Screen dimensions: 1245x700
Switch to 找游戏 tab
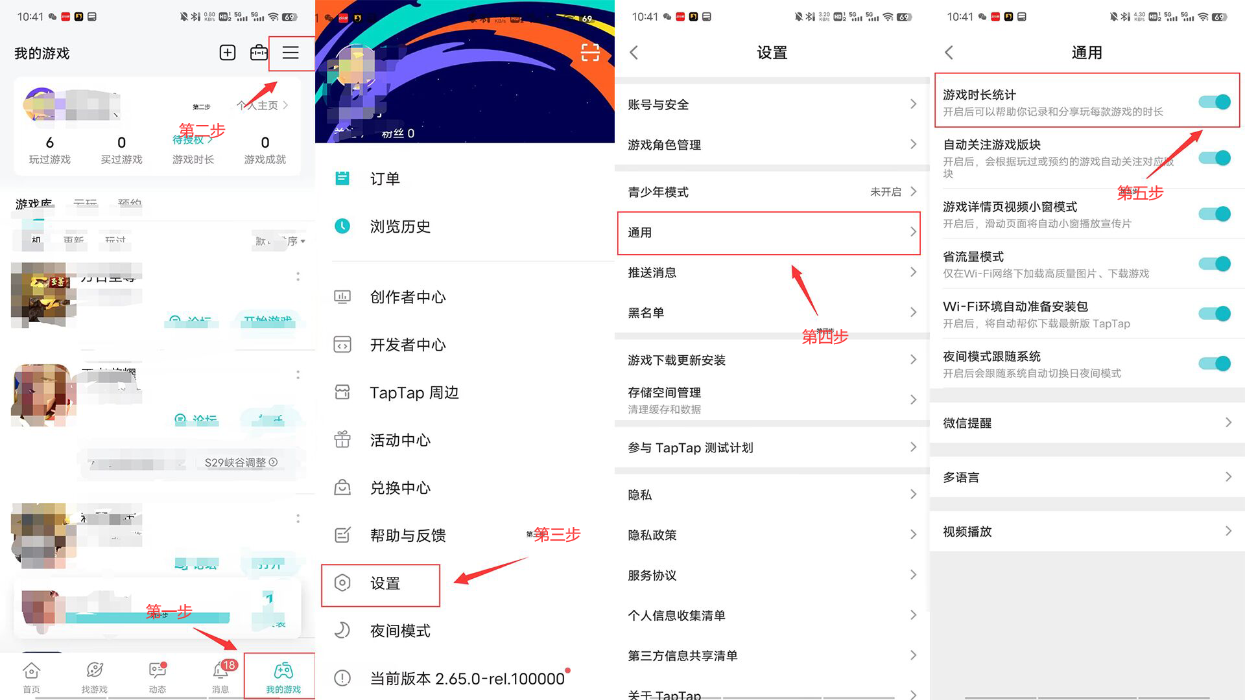(x=95, y=677)
